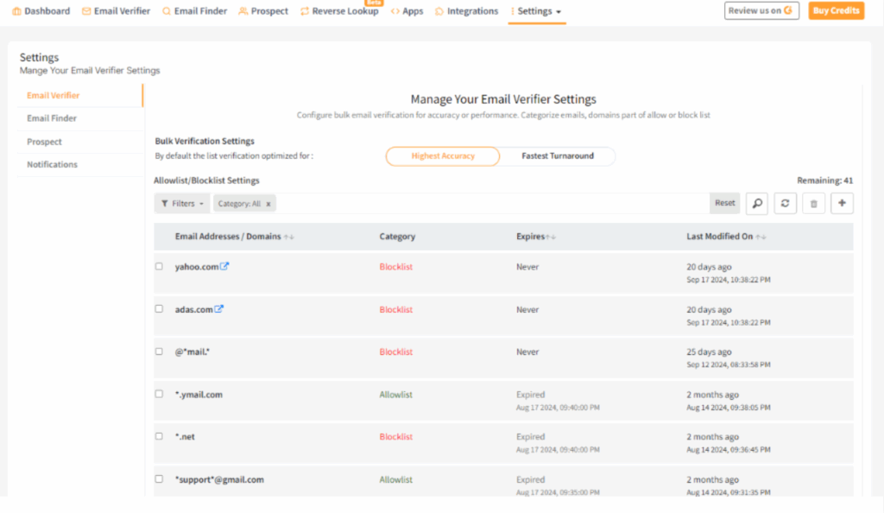Select Fastest Turnaround verification mode

click(x=558, y=156)
